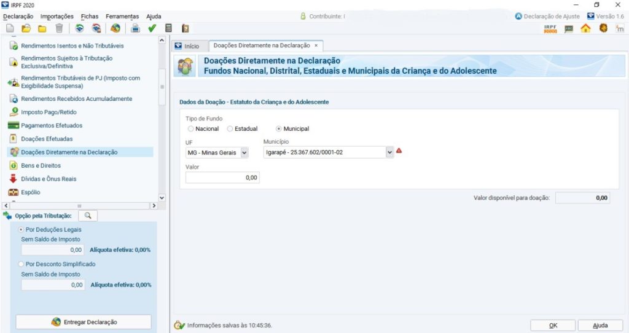629x333 pixels.
Task: Select the Nacional fund type radio button
Action: pyautogui.click(x=191, y=129)
